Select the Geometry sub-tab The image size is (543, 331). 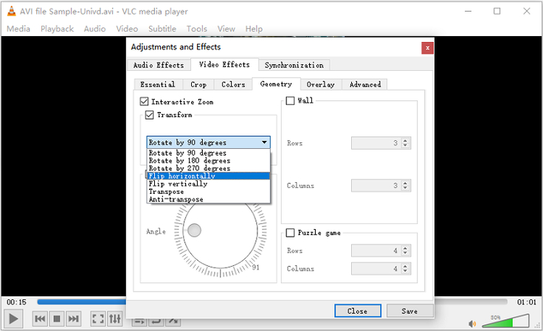[276, 84]
